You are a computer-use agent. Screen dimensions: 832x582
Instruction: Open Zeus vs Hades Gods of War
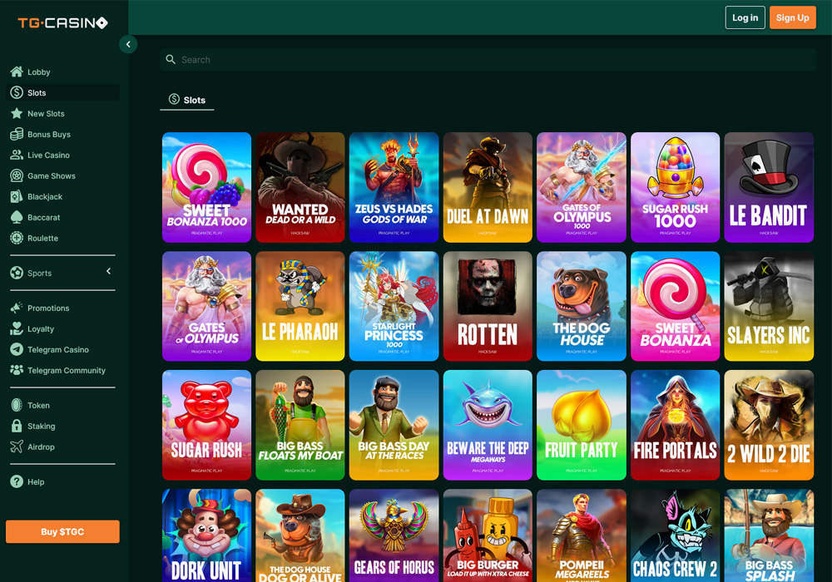tap(394, 187)
